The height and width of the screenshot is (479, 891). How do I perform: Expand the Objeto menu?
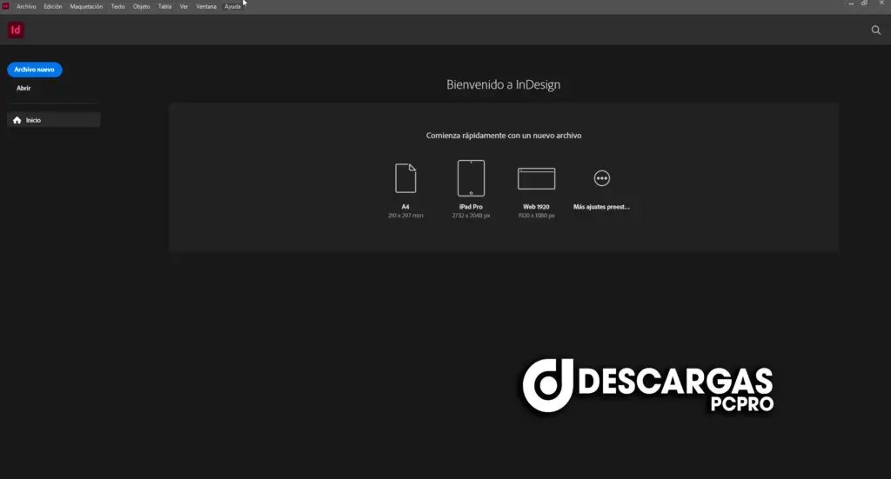click(141, 6)
